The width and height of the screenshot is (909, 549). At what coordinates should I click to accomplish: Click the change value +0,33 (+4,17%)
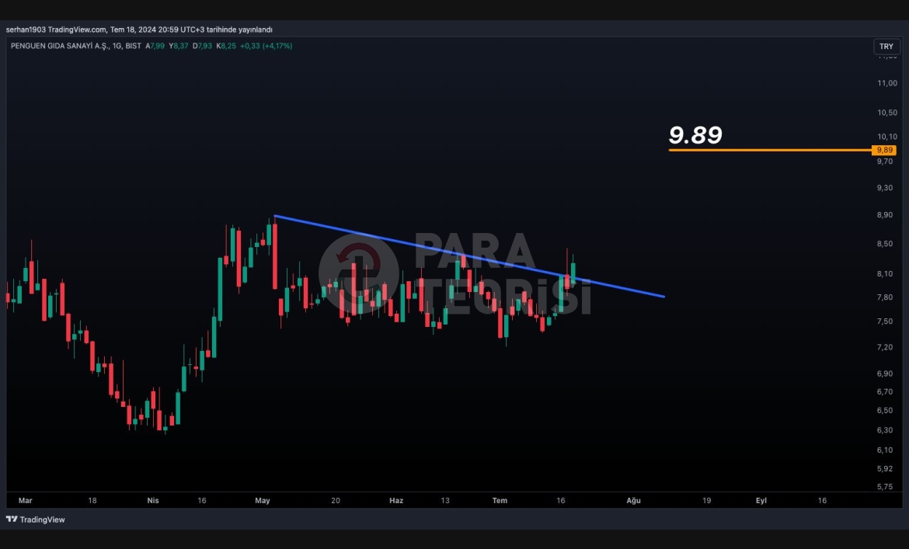coord(266,46)
